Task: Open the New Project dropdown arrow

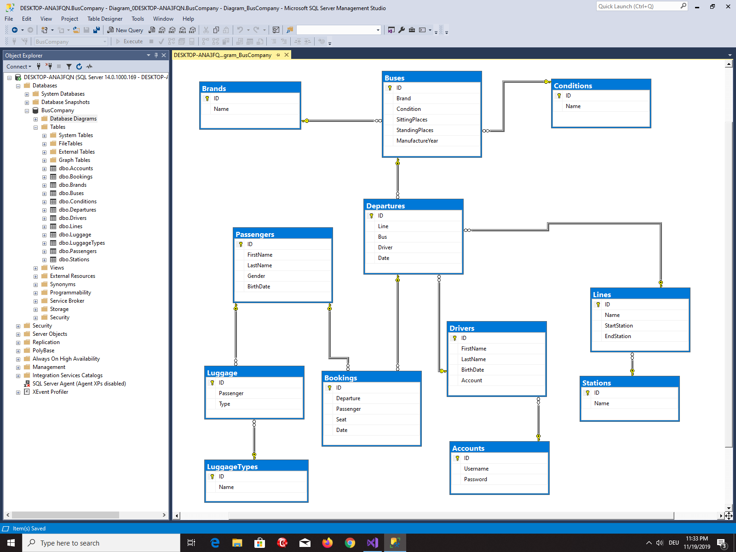Action: (52, 30)
